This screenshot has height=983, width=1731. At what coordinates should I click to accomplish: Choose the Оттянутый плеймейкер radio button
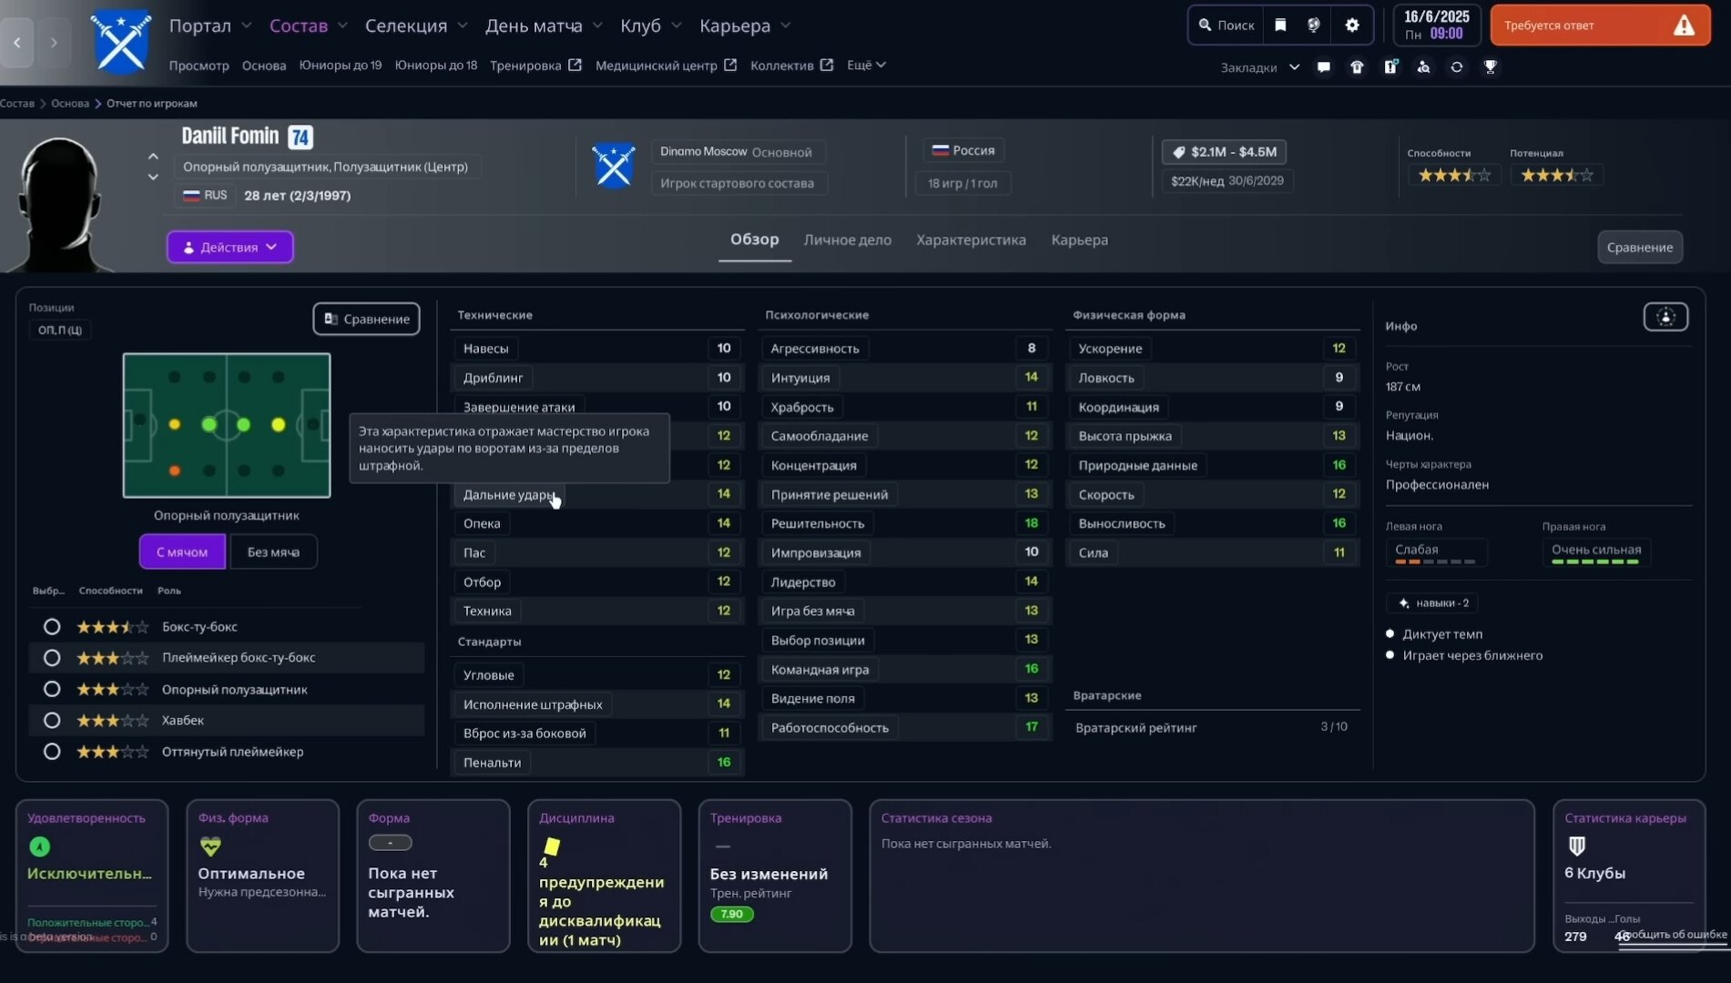coord(52,752)
